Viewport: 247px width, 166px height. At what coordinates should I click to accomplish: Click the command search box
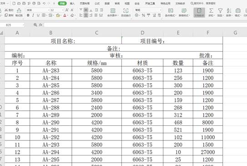(203, 3)
